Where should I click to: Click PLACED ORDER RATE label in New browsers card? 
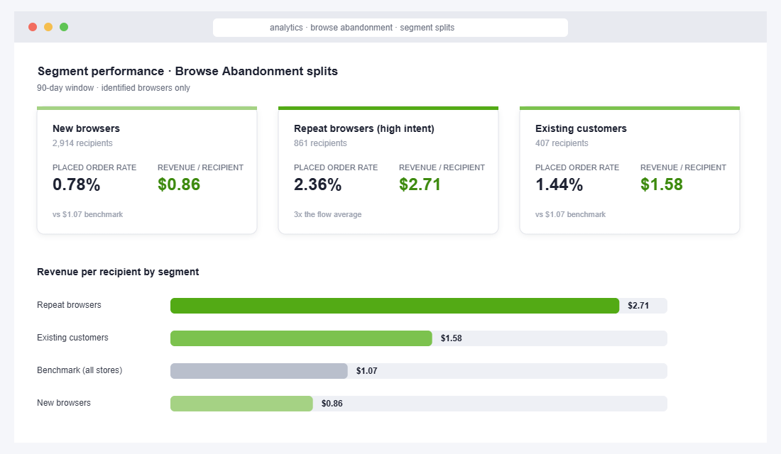click(x=94, y=167)
